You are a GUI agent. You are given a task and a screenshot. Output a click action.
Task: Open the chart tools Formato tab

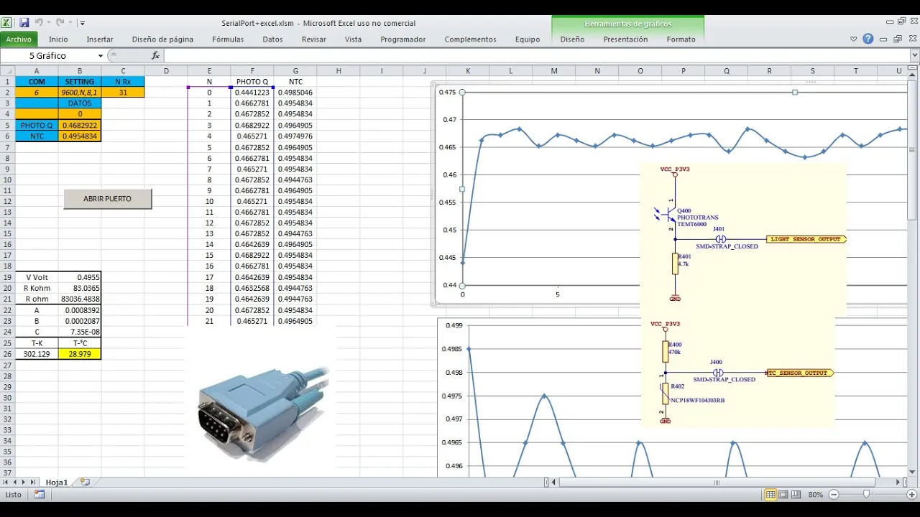[681, 39]
